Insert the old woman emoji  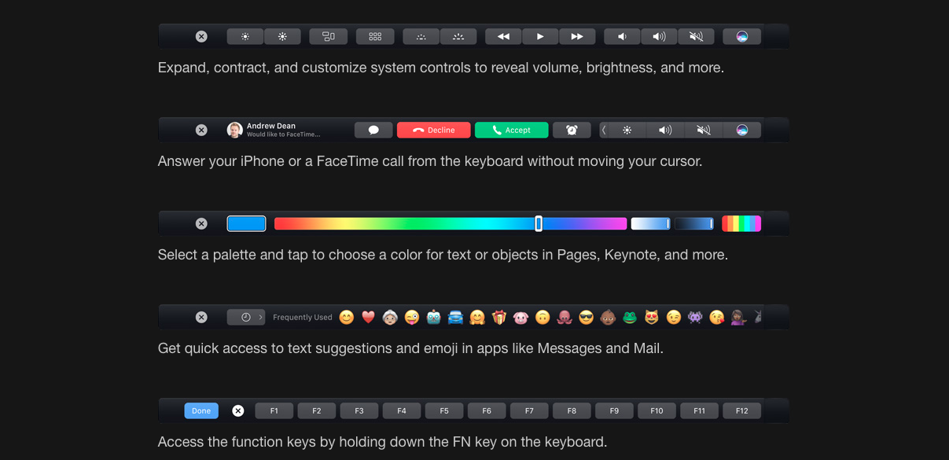tap(390, 317)
